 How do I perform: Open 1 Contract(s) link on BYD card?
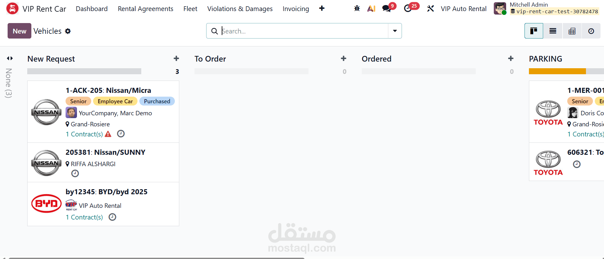point(84,217)
